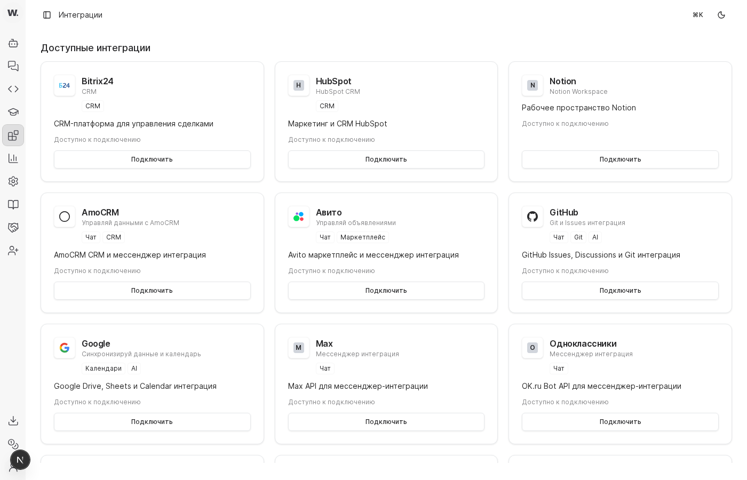Open the N profile avatar menu

point(20,459)
